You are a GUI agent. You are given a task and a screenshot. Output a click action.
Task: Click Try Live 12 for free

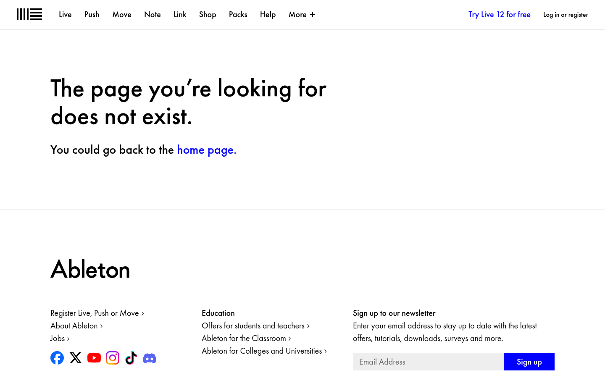(x=499, y=15)
